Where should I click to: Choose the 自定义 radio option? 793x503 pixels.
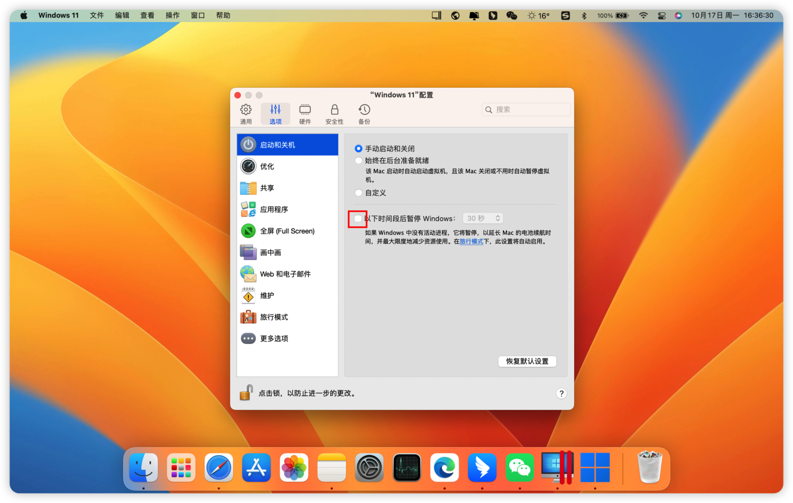click(x=358, y=193)
